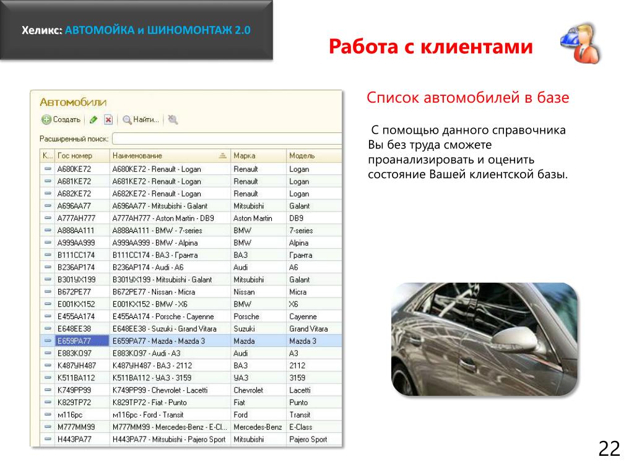The image size is (634, 475).
Task: Select row icon for E455AA174
Action: point(48,316)
